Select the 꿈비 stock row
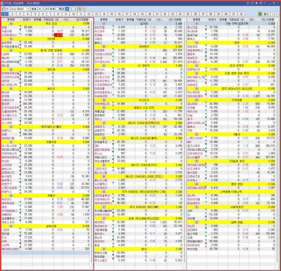281x271 pixels. tap(45, 207)
